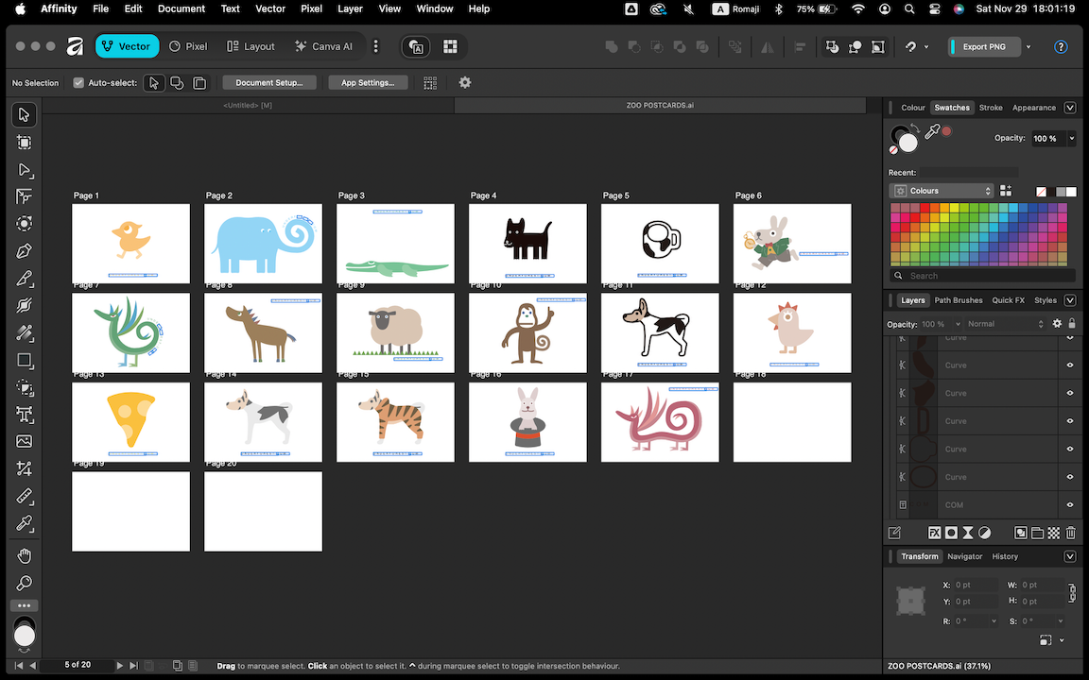1089x680 pixels.
Task: Open the Layer menu
Action: pyautogui.click(x=350, y=8)
